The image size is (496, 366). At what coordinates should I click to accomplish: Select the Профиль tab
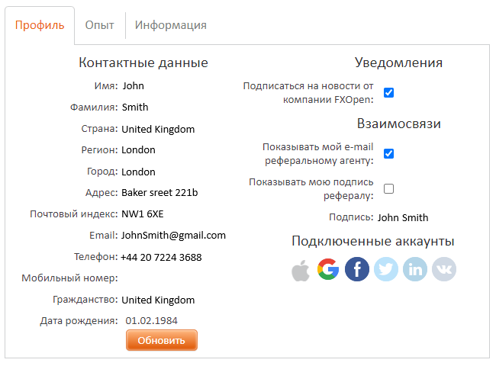coord(40,25)
